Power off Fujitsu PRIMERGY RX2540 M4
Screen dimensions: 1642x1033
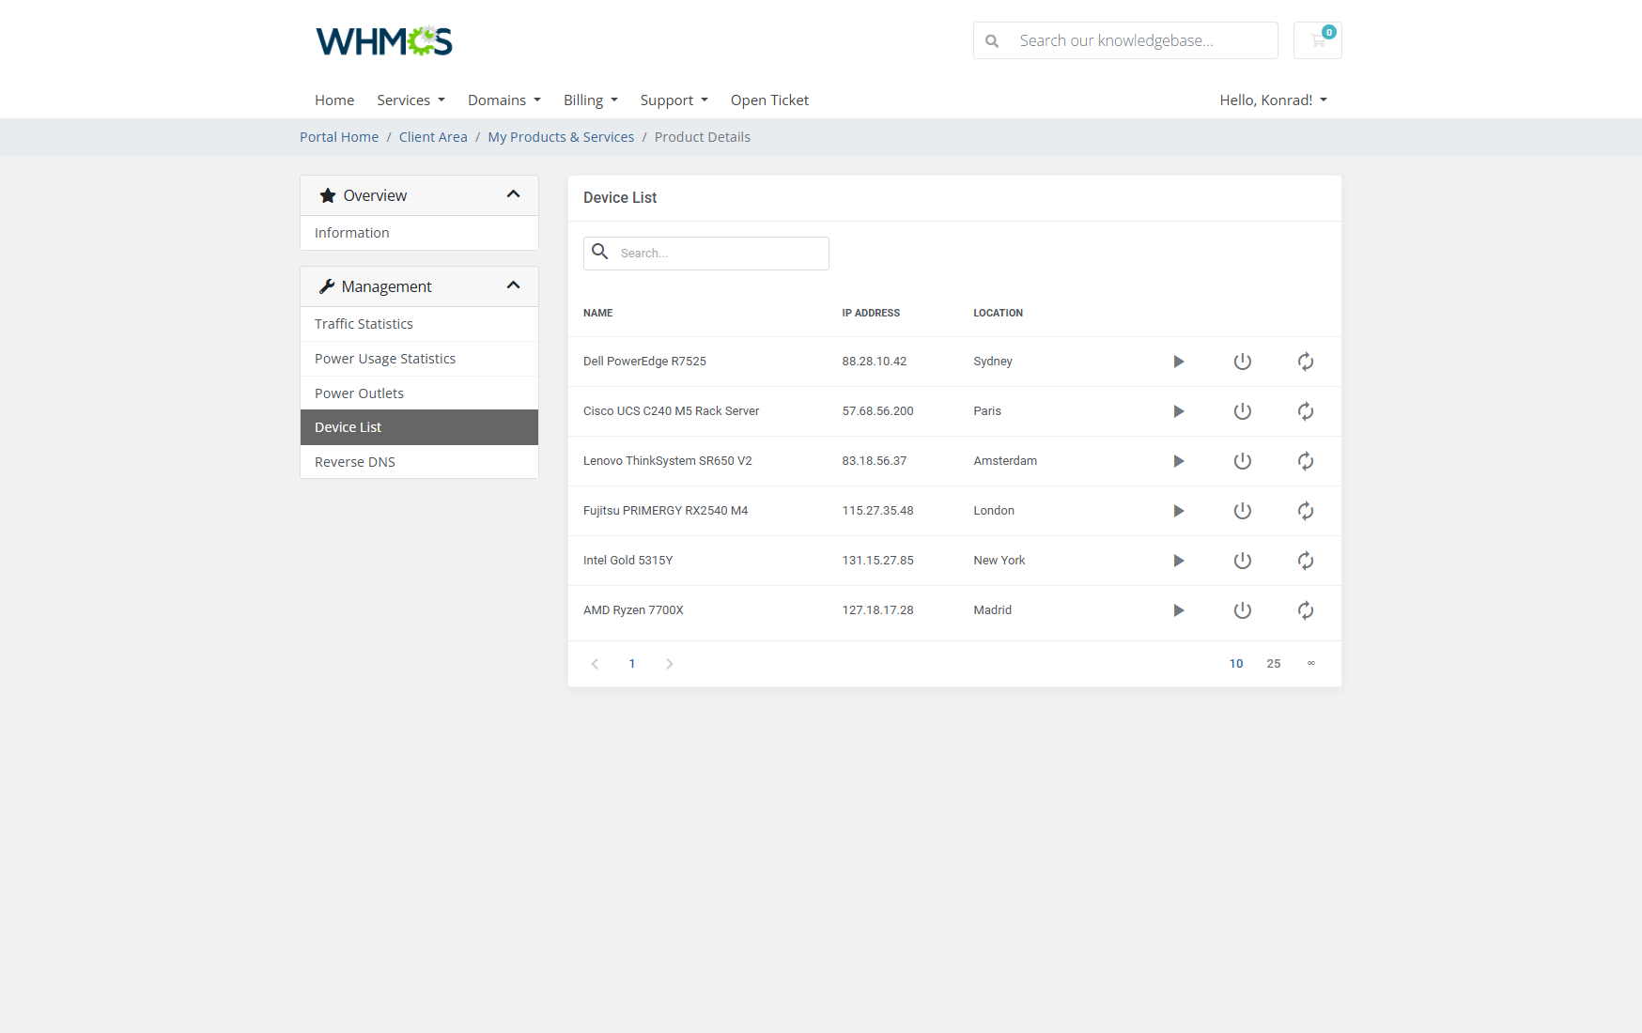click(1242, 511)
